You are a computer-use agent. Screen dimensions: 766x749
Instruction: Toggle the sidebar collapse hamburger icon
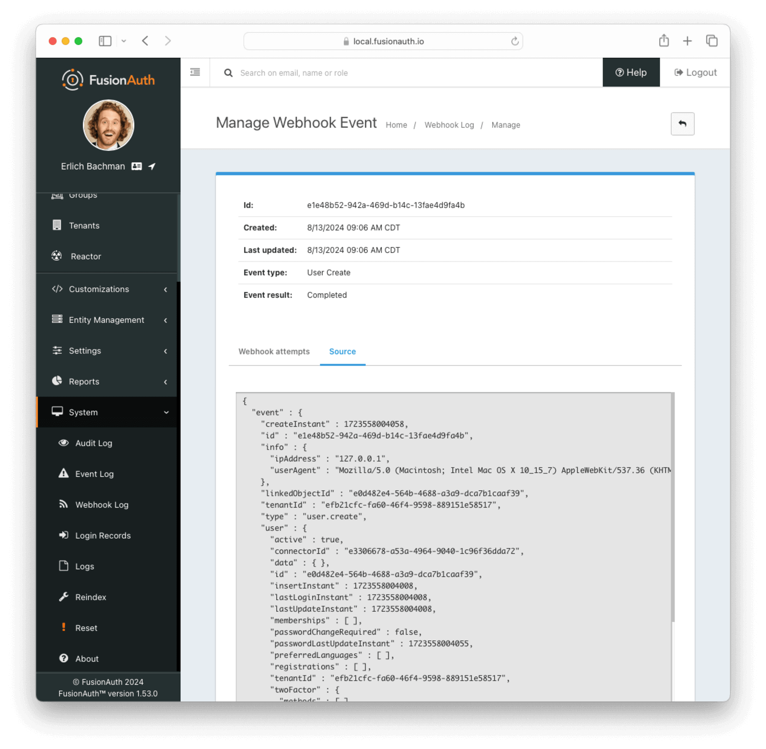tap(195, 72)
